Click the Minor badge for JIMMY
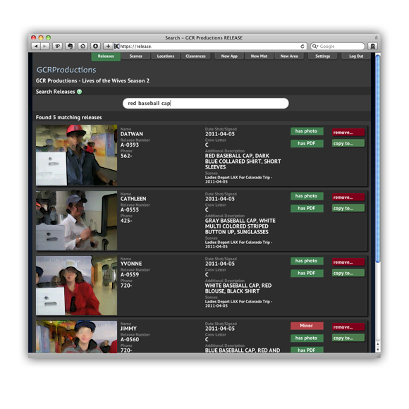Screen dimensions: 409x409 coord(307,326)
